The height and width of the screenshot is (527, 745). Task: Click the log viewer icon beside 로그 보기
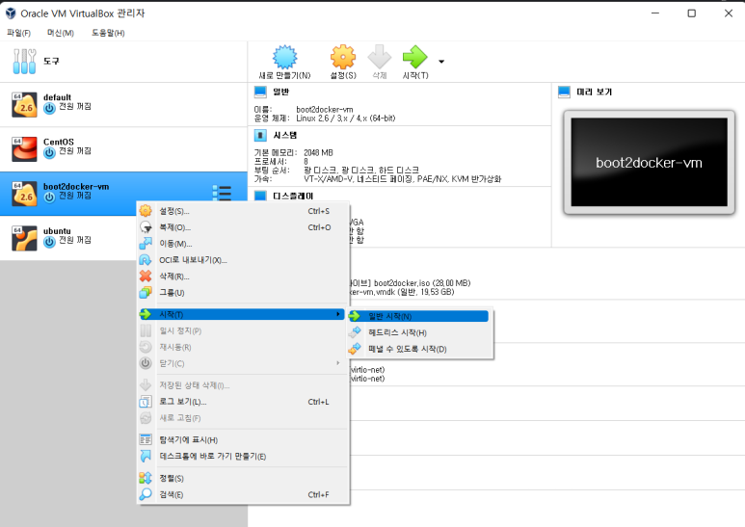pyautogui.click(x=146, y=402)
